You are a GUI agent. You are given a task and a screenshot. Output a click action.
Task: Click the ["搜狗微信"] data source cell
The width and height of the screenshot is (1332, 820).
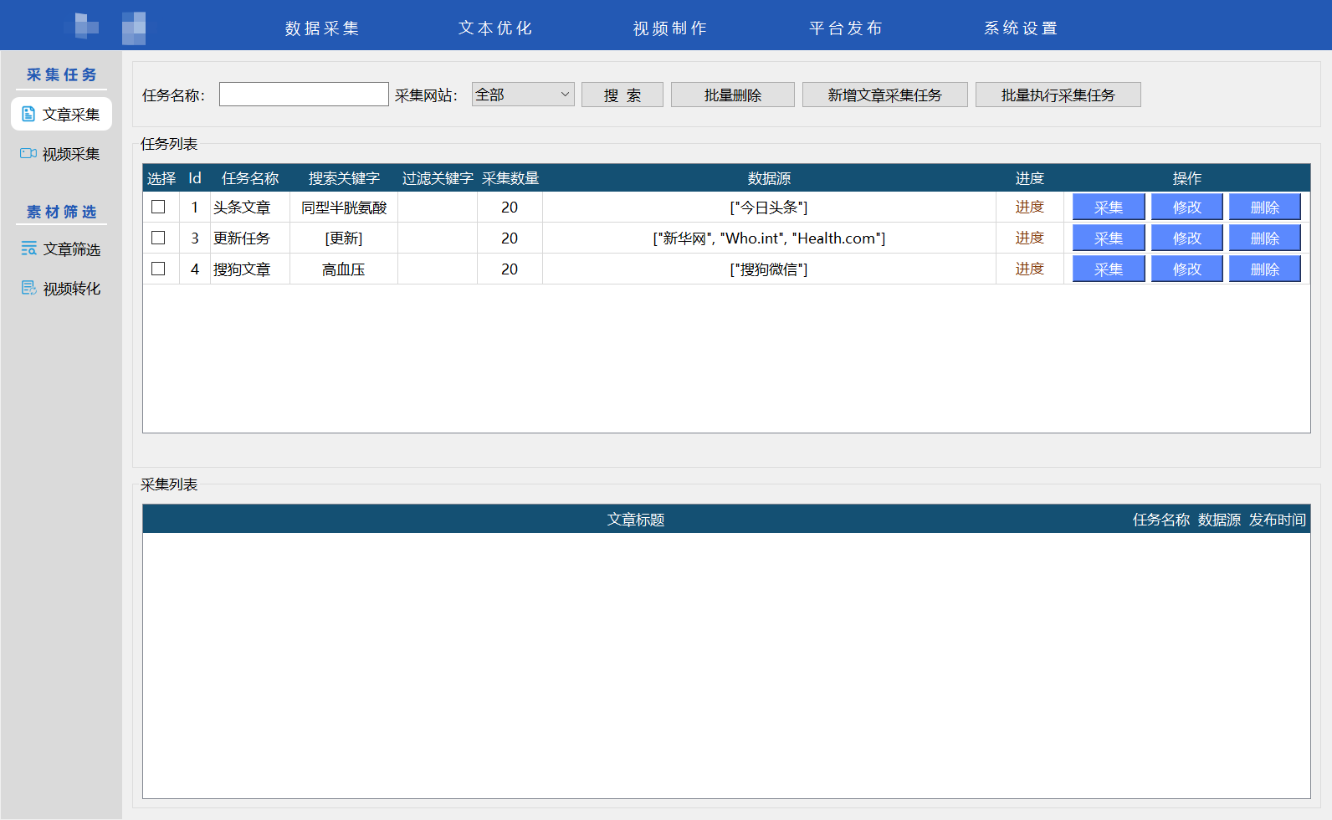pos(769,269)
